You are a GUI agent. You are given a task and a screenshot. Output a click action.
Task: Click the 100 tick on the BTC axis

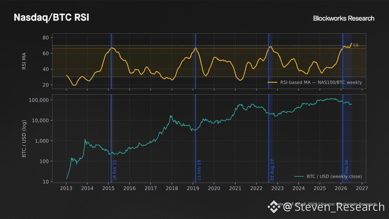click(45, 161)
